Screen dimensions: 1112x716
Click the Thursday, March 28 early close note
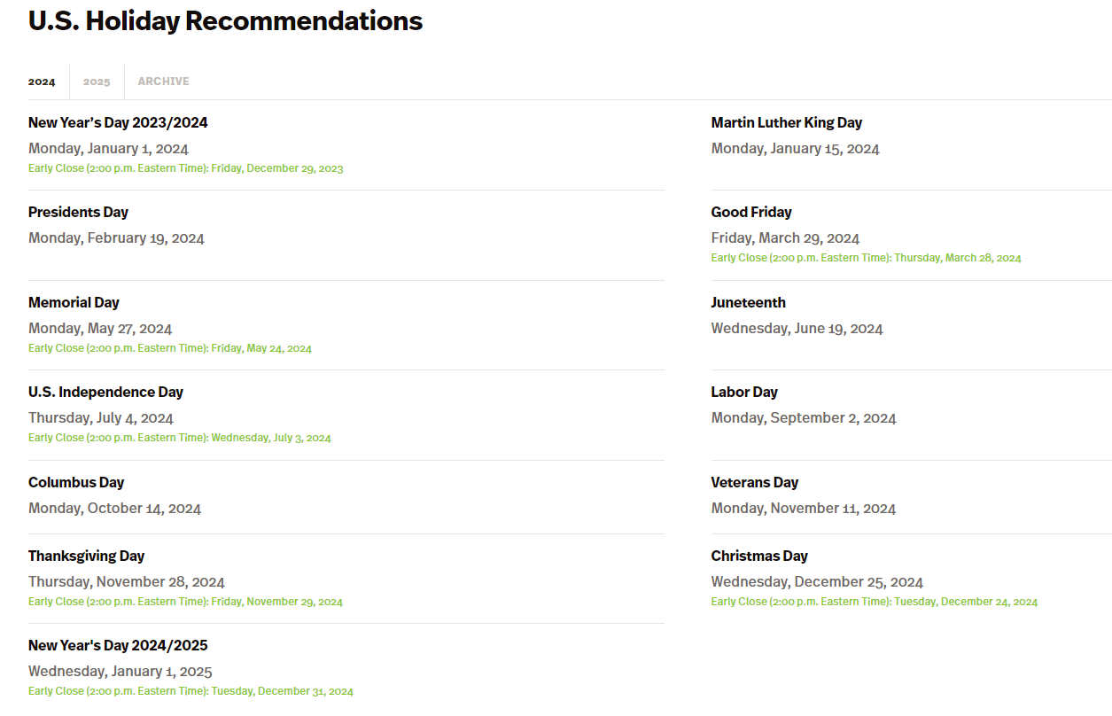(866, 258)
